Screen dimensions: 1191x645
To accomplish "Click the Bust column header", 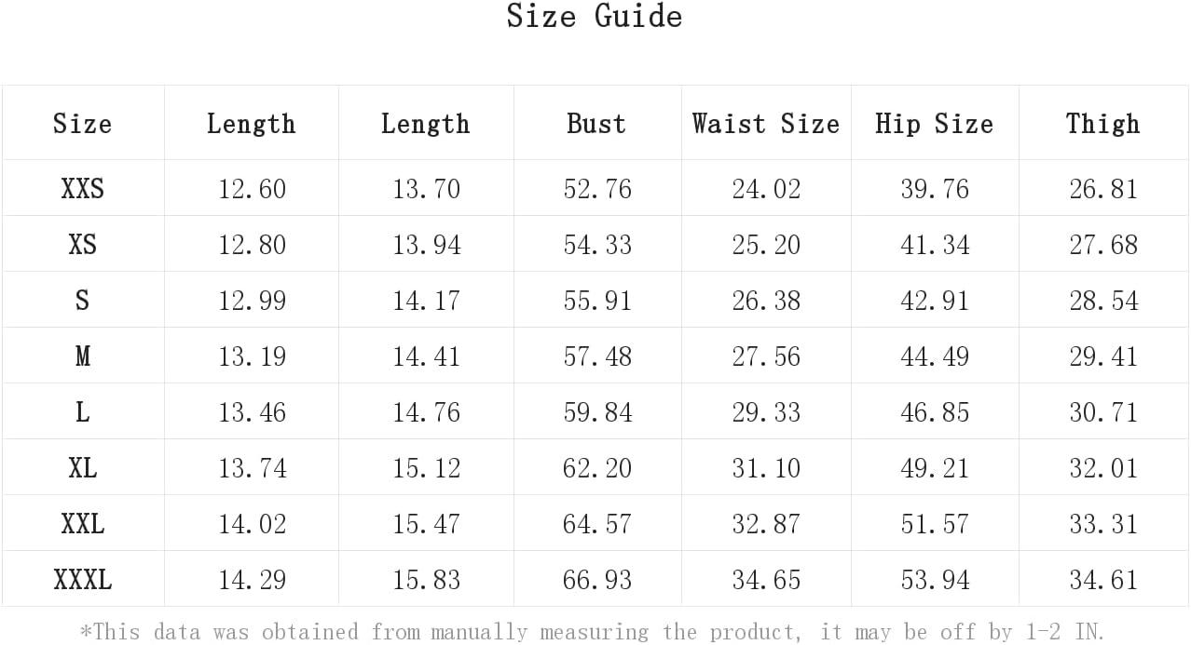I will [596, 124].
